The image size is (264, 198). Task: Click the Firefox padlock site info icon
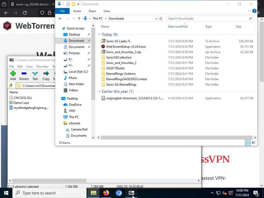pyautogui.click(x=49, y=13)
